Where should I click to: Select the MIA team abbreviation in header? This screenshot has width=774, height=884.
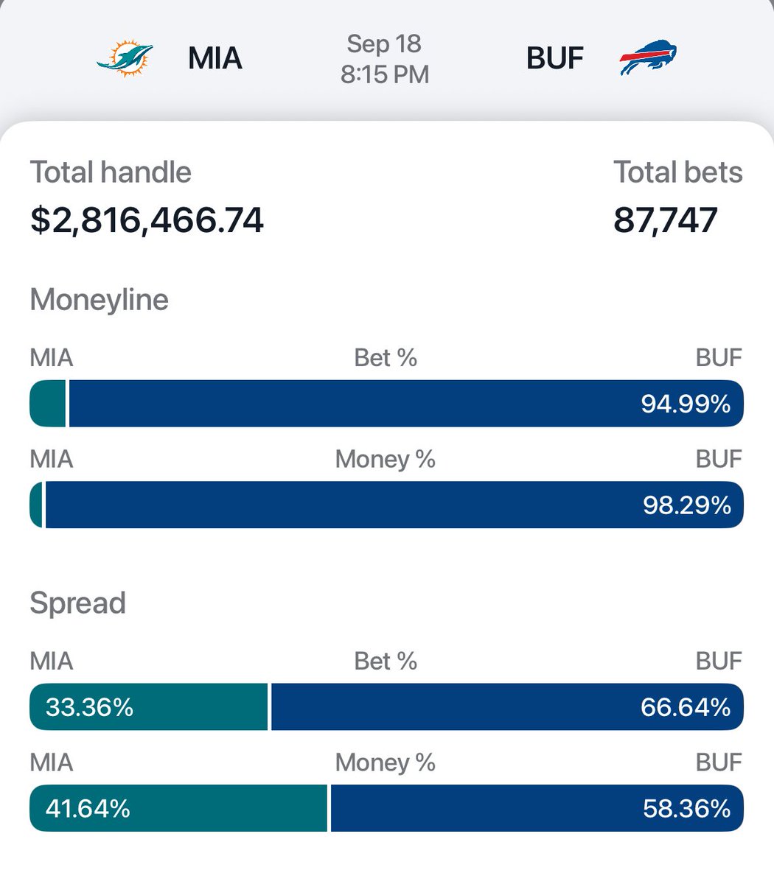(215, 59)
